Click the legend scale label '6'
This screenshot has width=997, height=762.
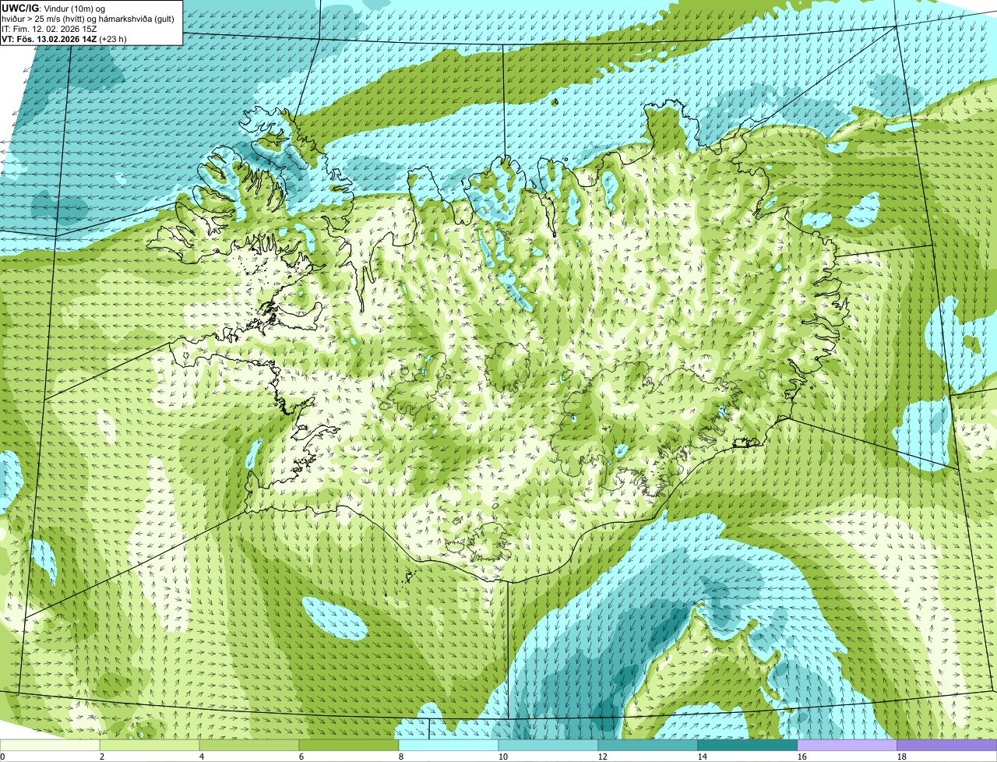(x=301, y=757)
